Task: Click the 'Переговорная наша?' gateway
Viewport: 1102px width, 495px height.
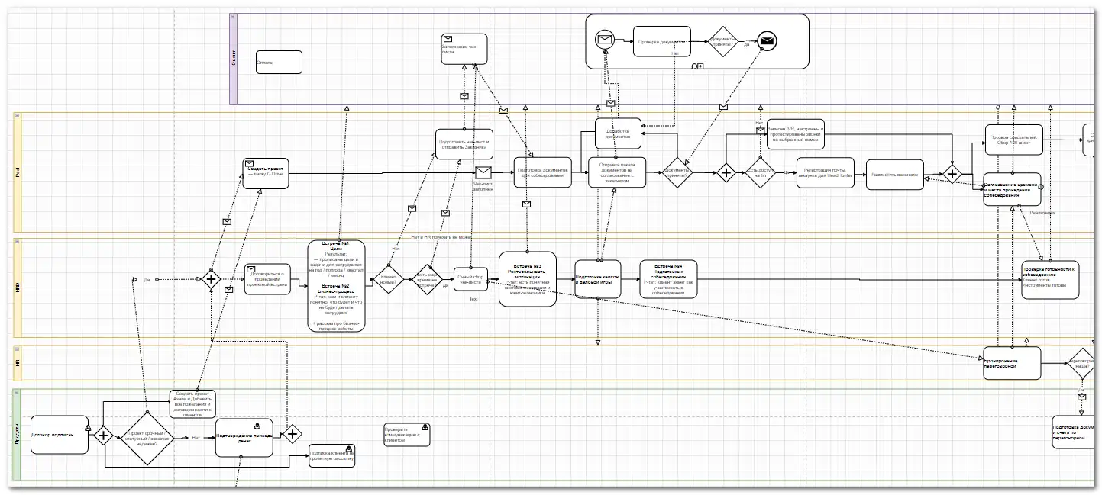Action: coord(1083,363)
